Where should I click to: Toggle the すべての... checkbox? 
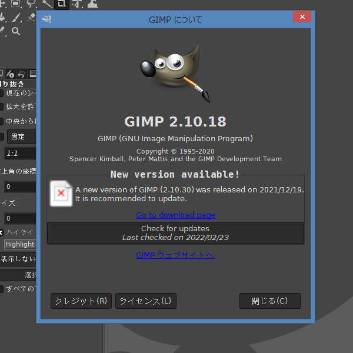[1, 289]
